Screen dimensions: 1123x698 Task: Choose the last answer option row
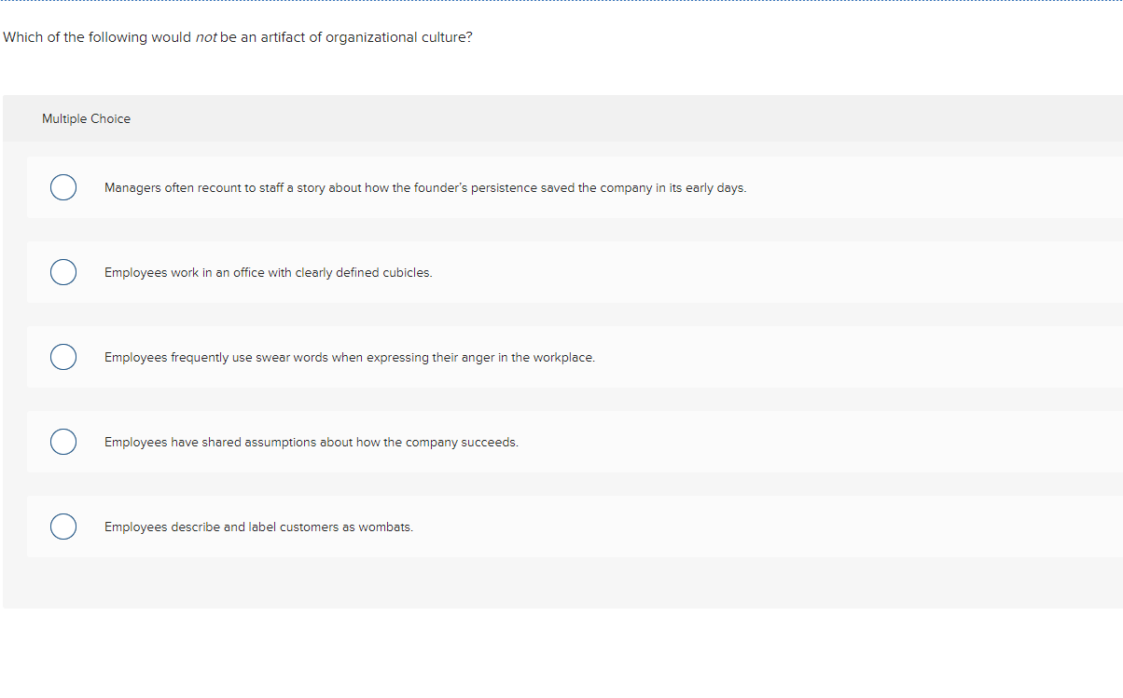click(560, 527)
